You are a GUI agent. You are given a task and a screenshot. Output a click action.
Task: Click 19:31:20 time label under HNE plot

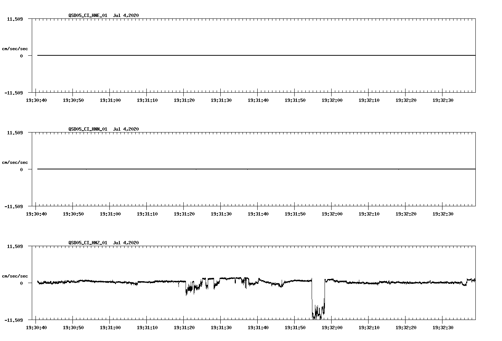[184, 100]
